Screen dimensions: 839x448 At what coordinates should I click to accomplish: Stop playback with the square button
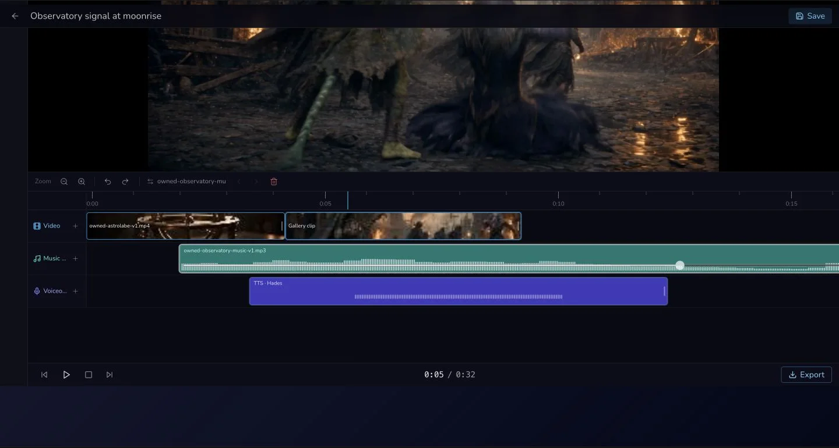89,375
